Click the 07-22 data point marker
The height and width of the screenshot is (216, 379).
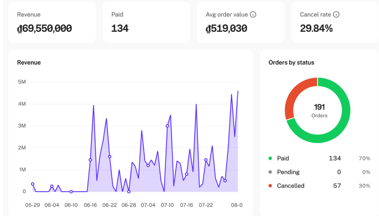tap(206, 160)
